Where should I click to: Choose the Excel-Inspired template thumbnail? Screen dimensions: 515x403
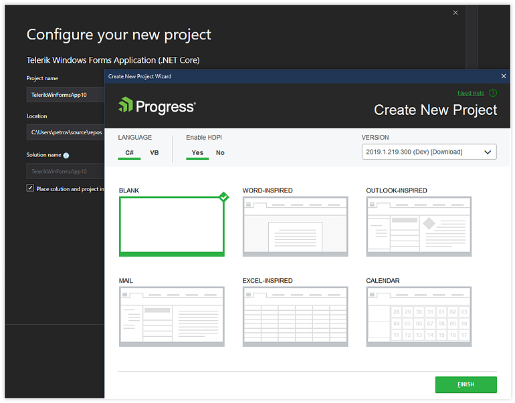[x=295, y=317]
